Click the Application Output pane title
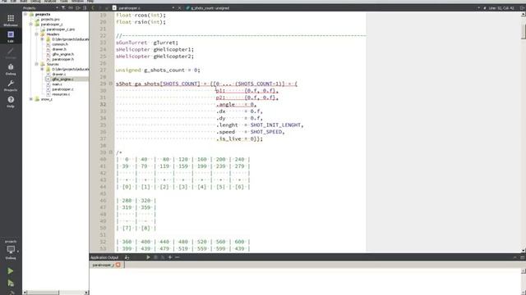Screen dimensions: 526x295 pos(104,257)
